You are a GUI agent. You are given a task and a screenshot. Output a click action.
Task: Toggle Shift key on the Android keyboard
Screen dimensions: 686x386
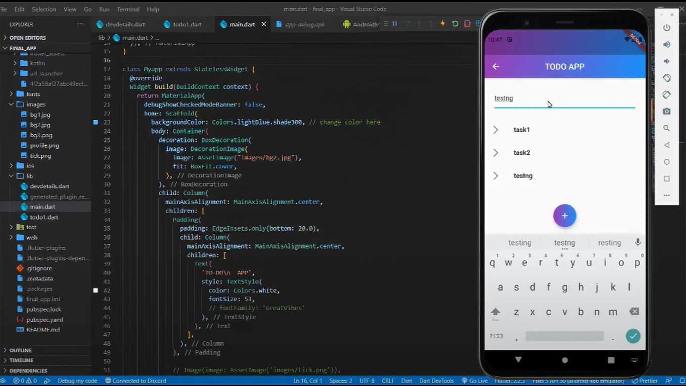(496, 311)
